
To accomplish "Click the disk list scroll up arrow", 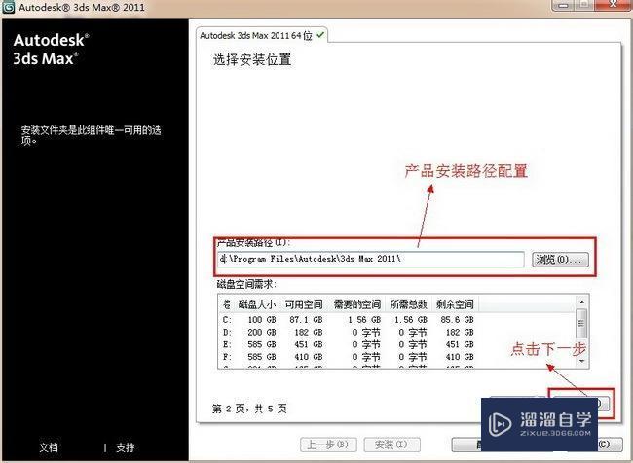I will coord(581,302).
